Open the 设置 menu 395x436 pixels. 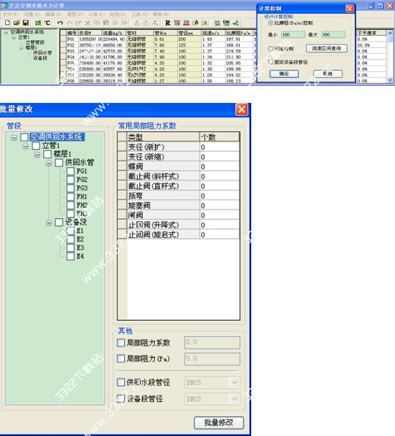(32, 14)
